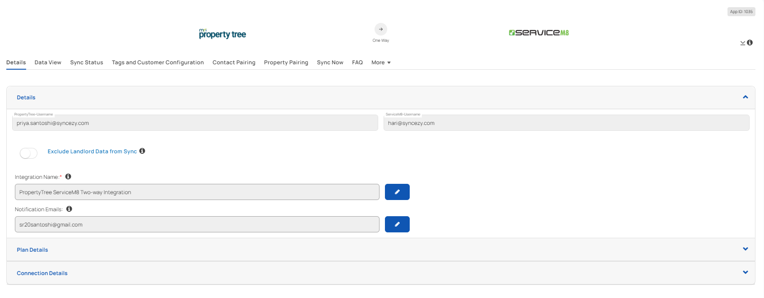Image resolution: width=764 pixels, height=298 pixels.
Task: Click the "Integration Name:" label
Action: pyautogui.click(x=38, y=177)
